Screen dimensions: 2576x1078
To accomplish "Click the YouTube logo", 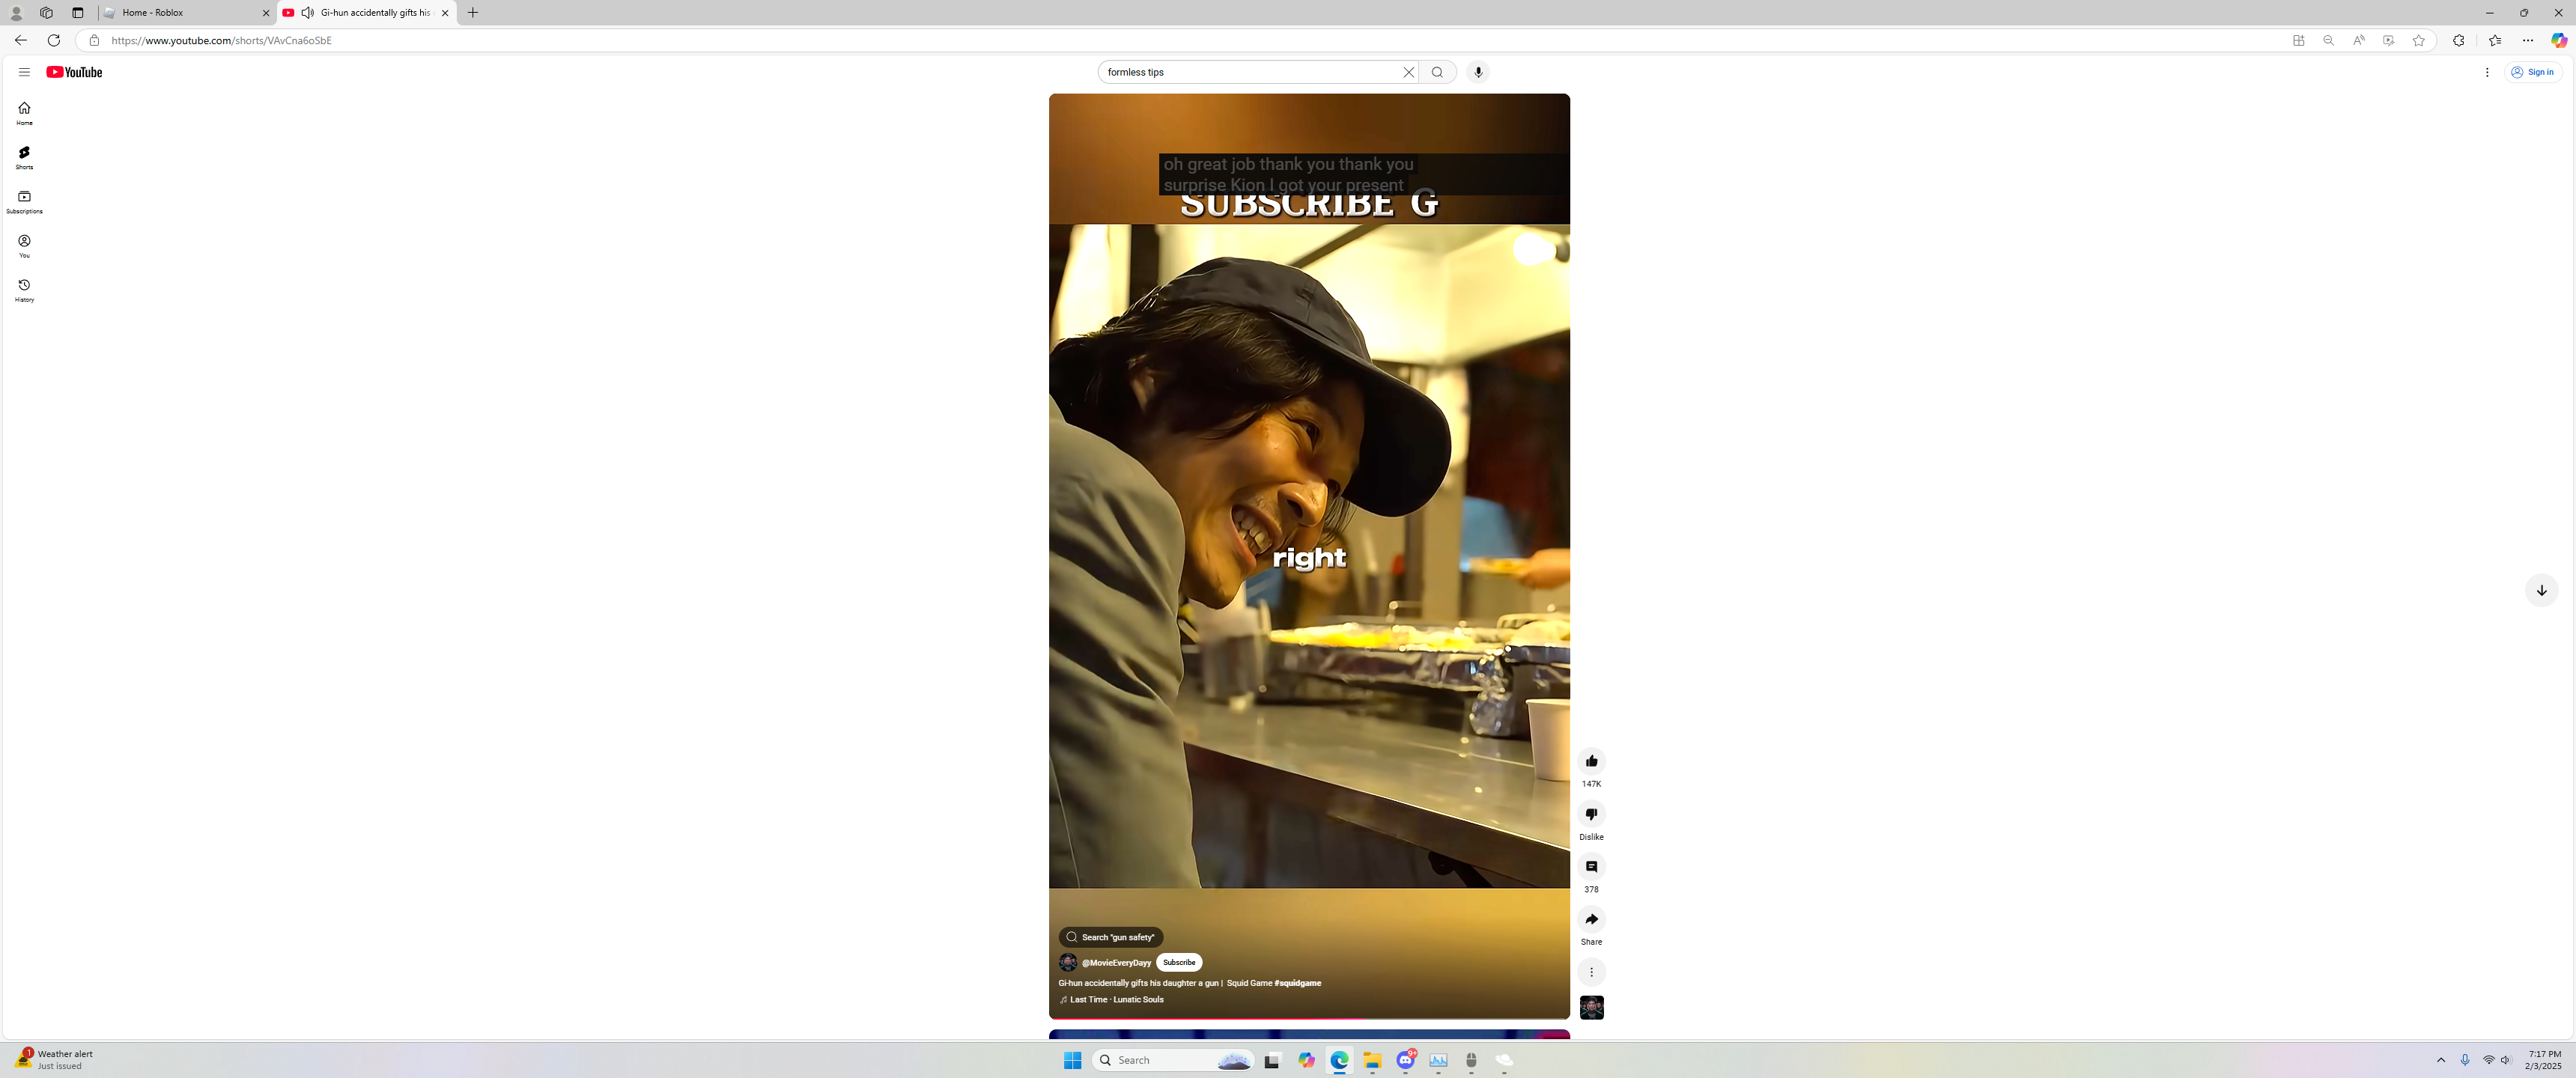I will pos(74,72).
